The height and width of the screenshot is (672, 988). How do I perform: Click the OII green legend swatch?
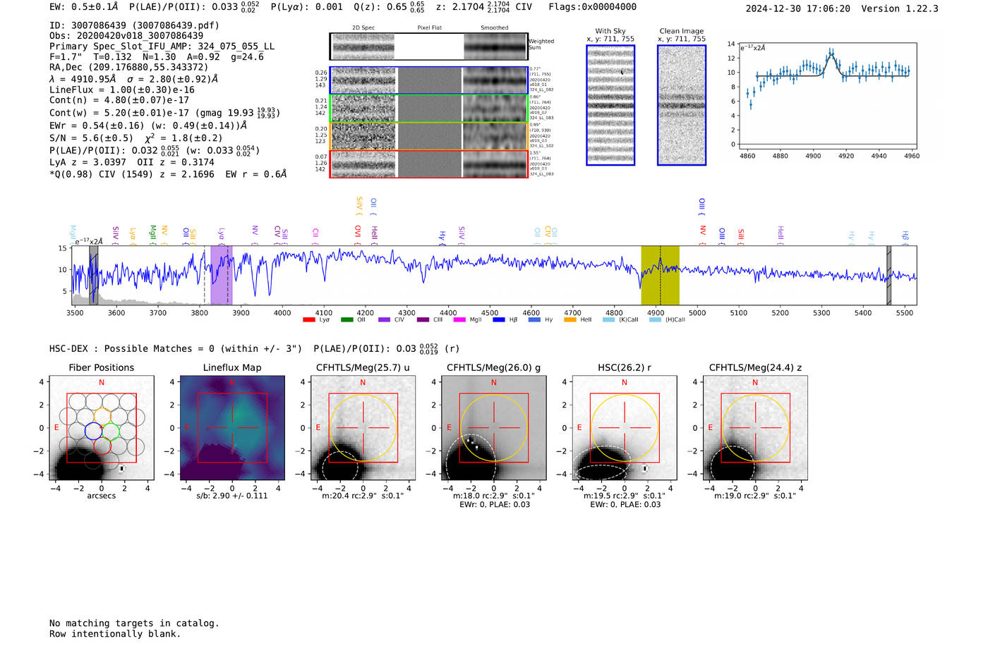click(x=347, y=320)
